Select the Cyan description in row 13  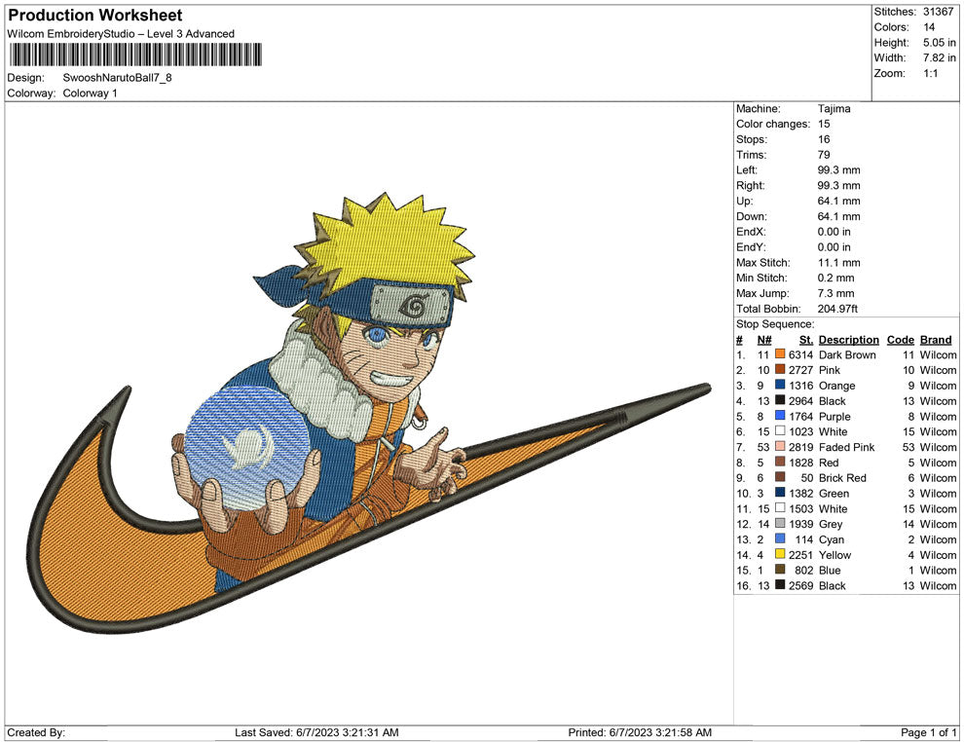point(832,539)
